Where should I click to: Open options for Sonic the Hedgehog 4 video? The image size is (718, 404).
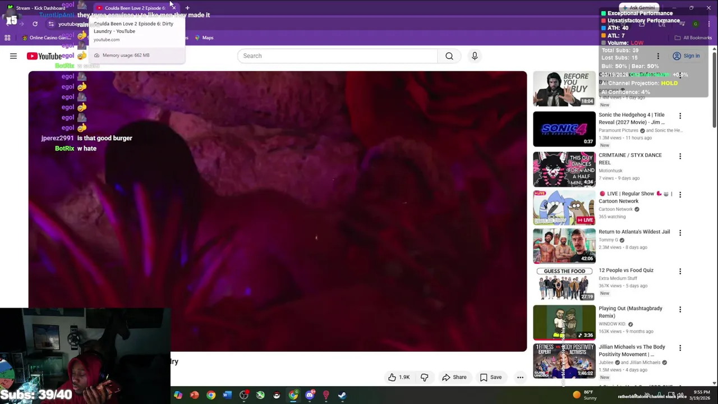[680, 116]
